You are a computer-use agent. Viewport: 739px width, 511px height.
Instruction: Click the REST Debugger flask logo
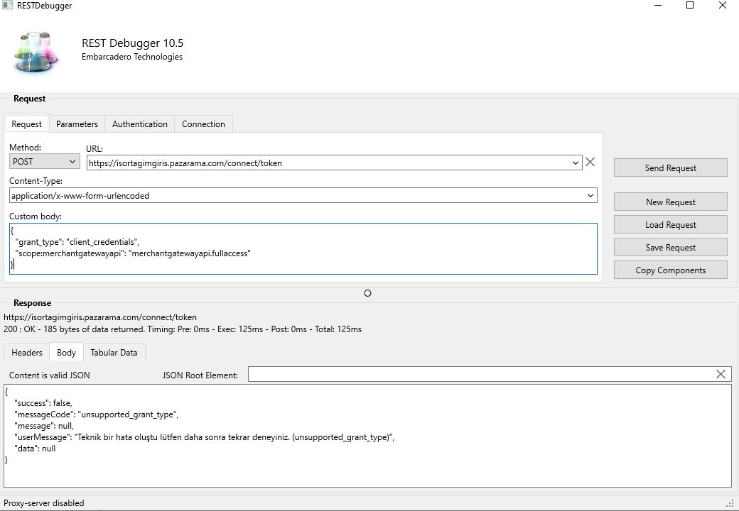coord(37,53)
